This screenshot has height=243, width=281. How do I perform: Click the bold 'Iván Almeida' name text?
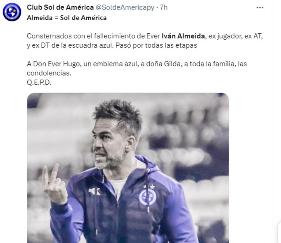183,36
